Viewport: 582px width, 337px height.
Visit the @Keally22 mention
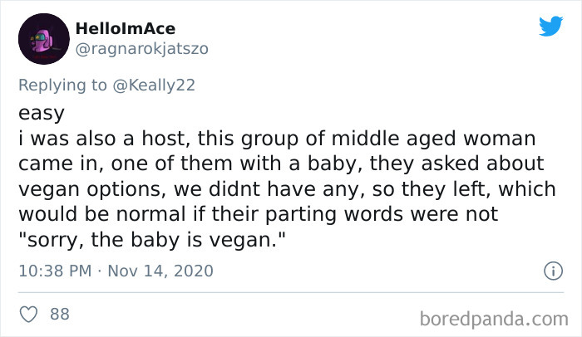(154, 85)
